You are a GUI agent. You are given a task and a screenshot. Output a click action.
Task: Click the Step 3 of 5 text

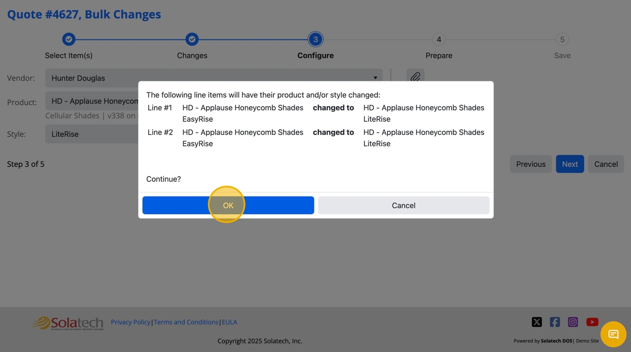coord(26,164)
